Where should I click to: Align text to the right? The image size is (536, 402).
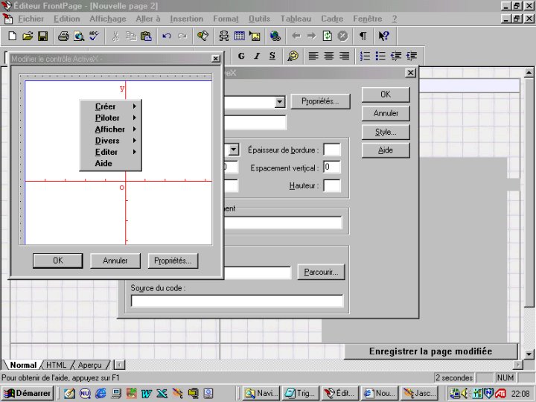point(344,56)
